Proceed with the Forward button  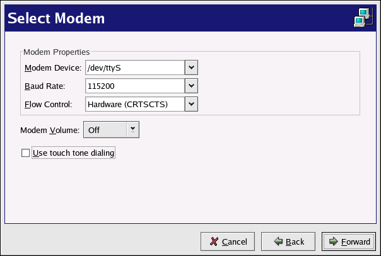point(349,241)
